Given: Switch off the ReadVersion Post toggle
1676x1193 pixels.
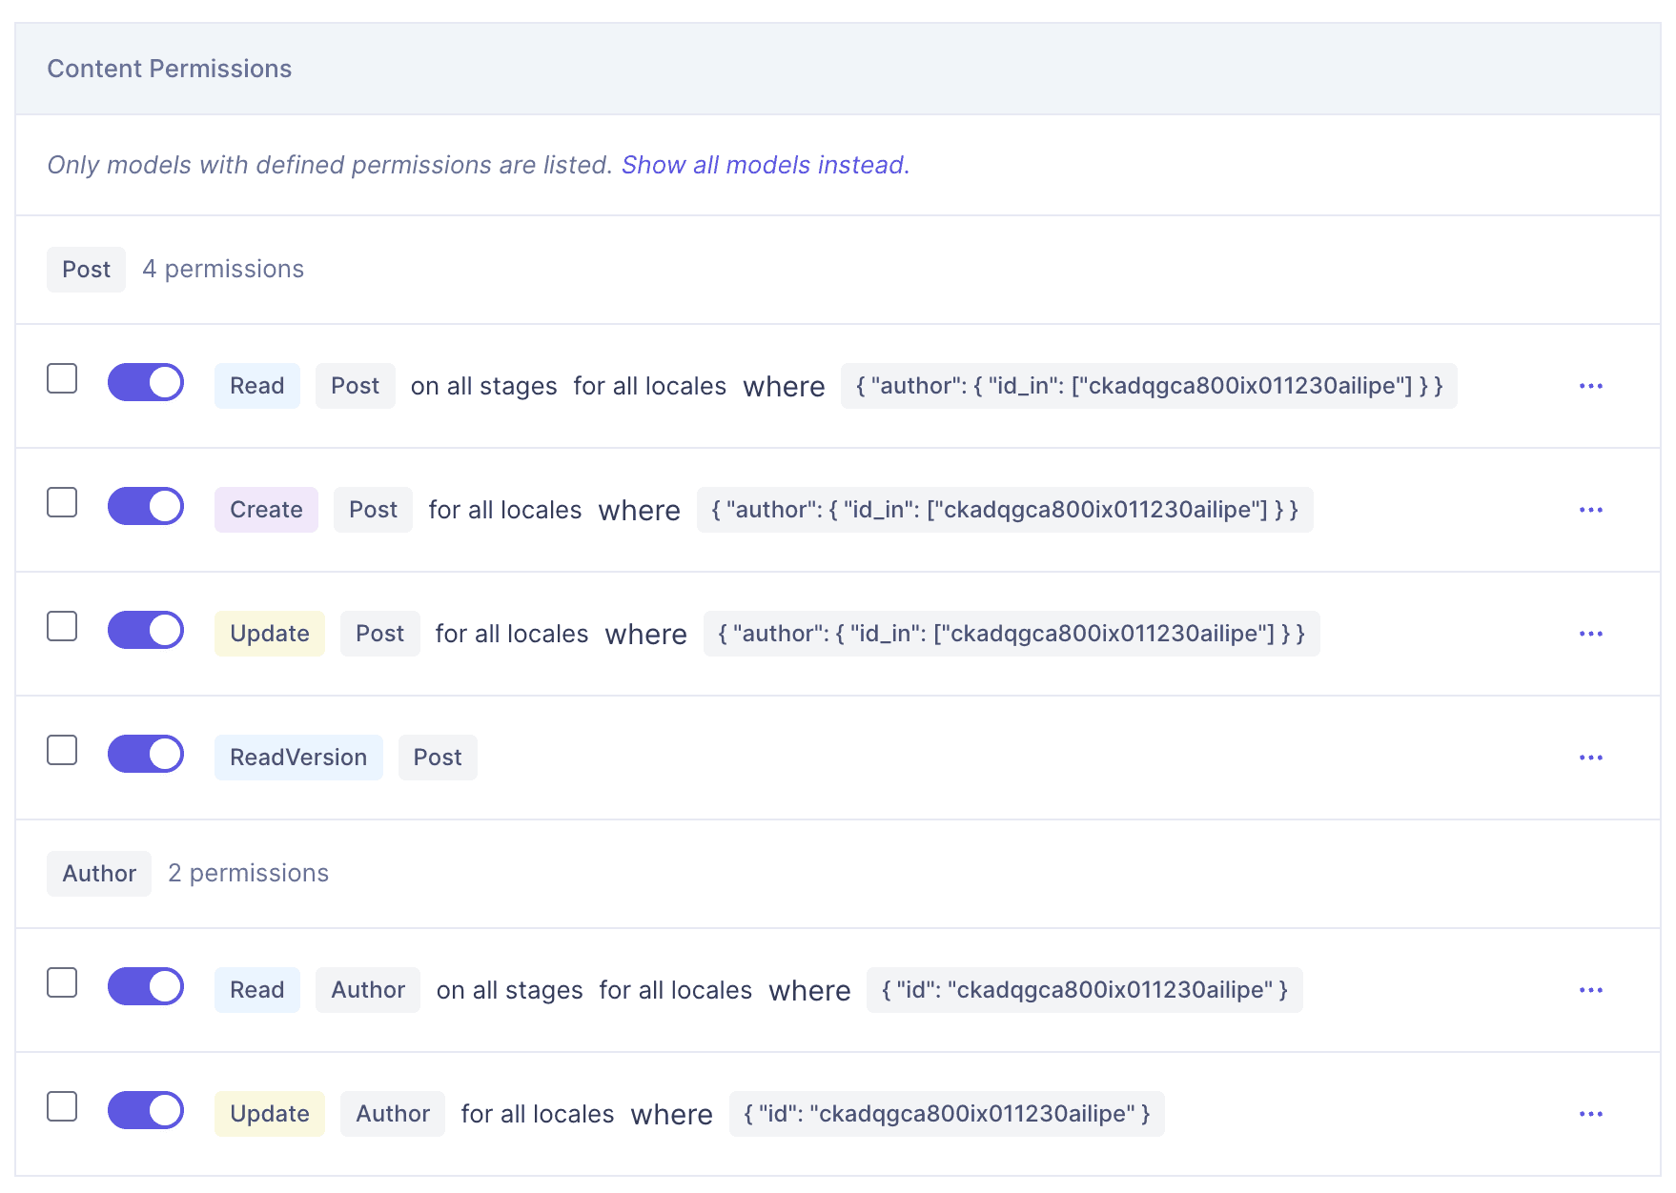Looking at the screenshot, I should pos(146,754).
